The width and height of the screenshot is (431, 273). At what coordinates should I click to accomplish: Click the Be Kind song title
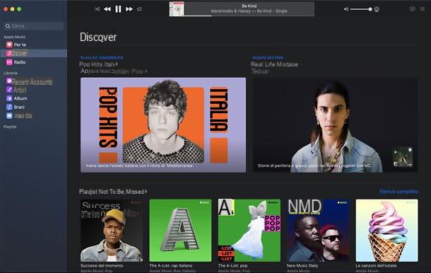tap(249, 6)
